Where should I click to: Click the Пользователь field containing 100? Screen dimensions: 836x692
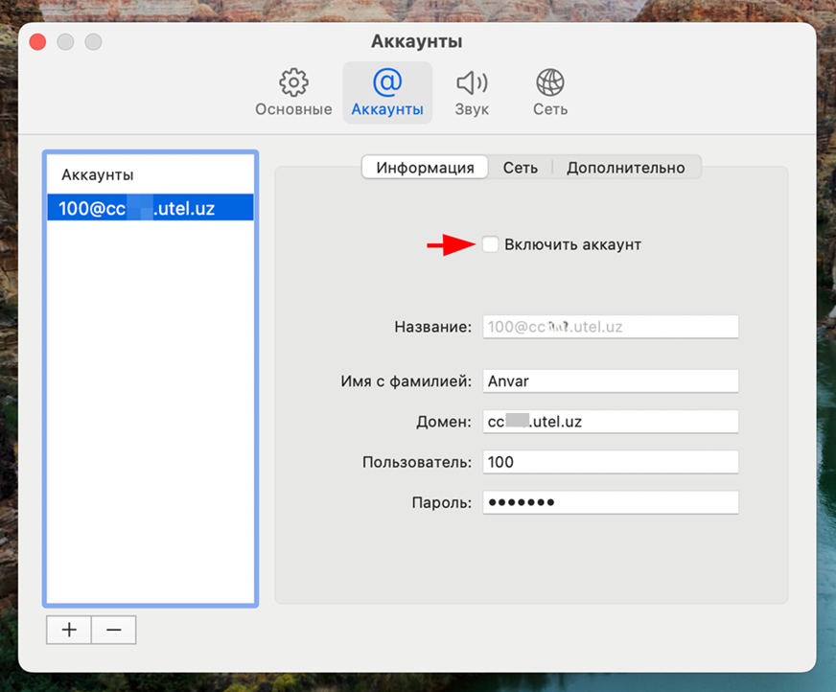611,462
